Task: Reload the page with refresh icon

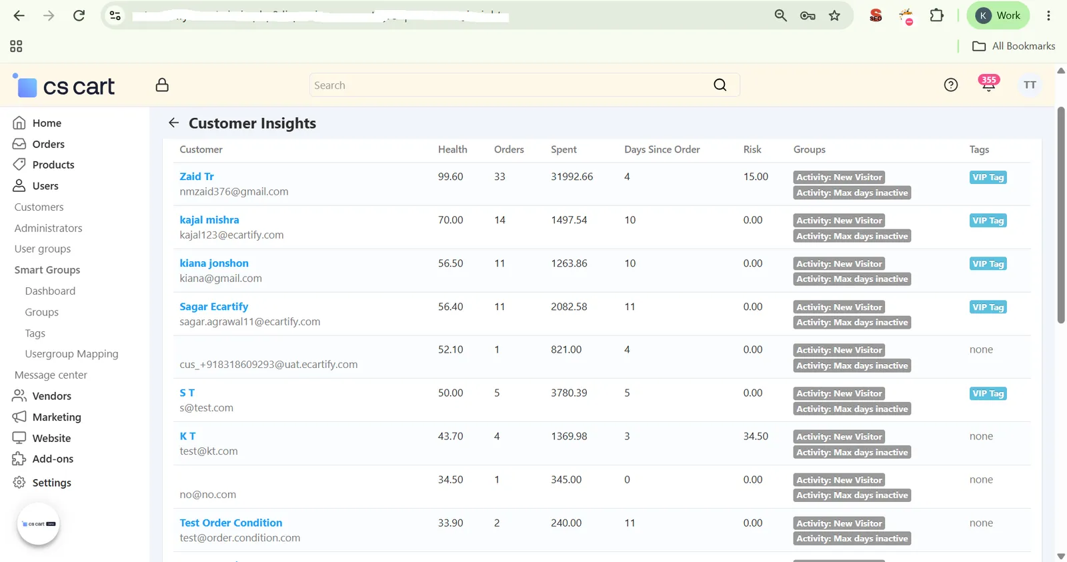Action: pyautogui.click(x=79, y=15)
